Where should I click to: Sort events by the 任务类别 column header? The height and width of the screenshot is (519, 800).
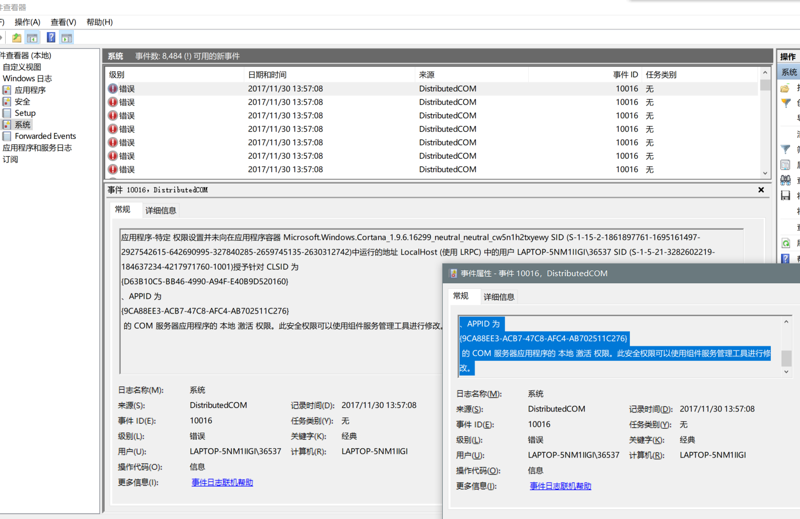(700, 75)
